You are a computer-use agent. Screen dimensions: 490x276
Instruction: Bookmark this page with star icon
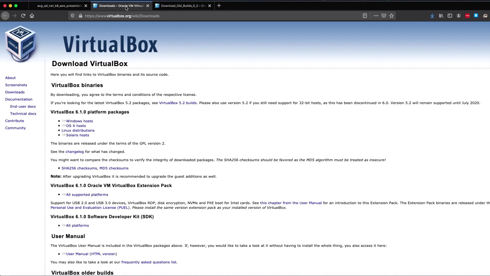391,16
